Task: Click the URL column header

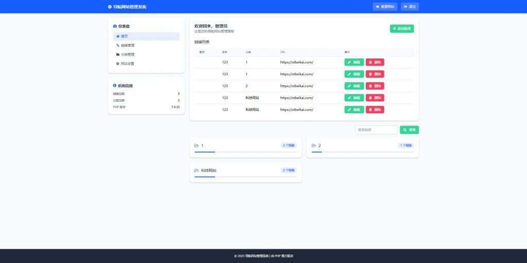Action: click(x=283, y=52)
